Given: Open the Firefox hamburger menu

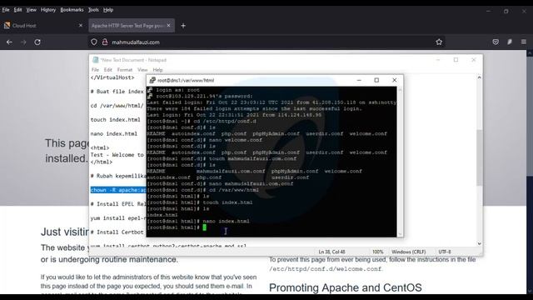Looking at the screenshot, I should (524, 42).
